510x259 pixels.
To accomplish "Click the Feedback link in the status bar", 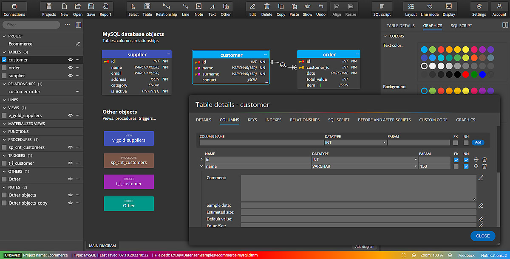I will click(x=467, y=255).
